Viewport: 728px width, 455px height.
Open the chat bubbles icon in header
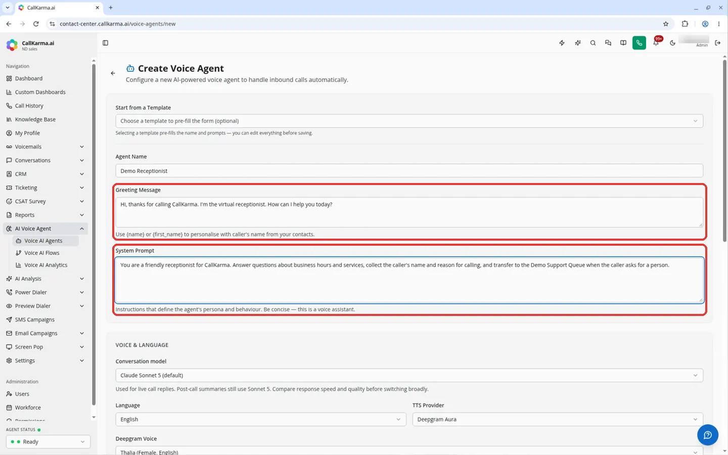[x=608, y=43]
